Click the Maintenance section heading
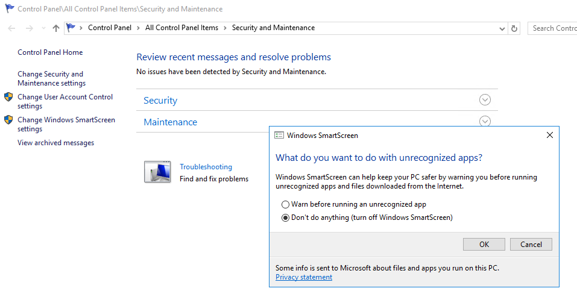 [x=171, y=122]
